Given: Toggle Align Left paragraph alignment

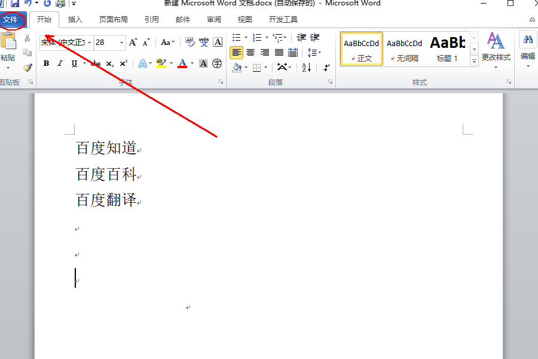Looking at the screenshot, I should point(236,53).
